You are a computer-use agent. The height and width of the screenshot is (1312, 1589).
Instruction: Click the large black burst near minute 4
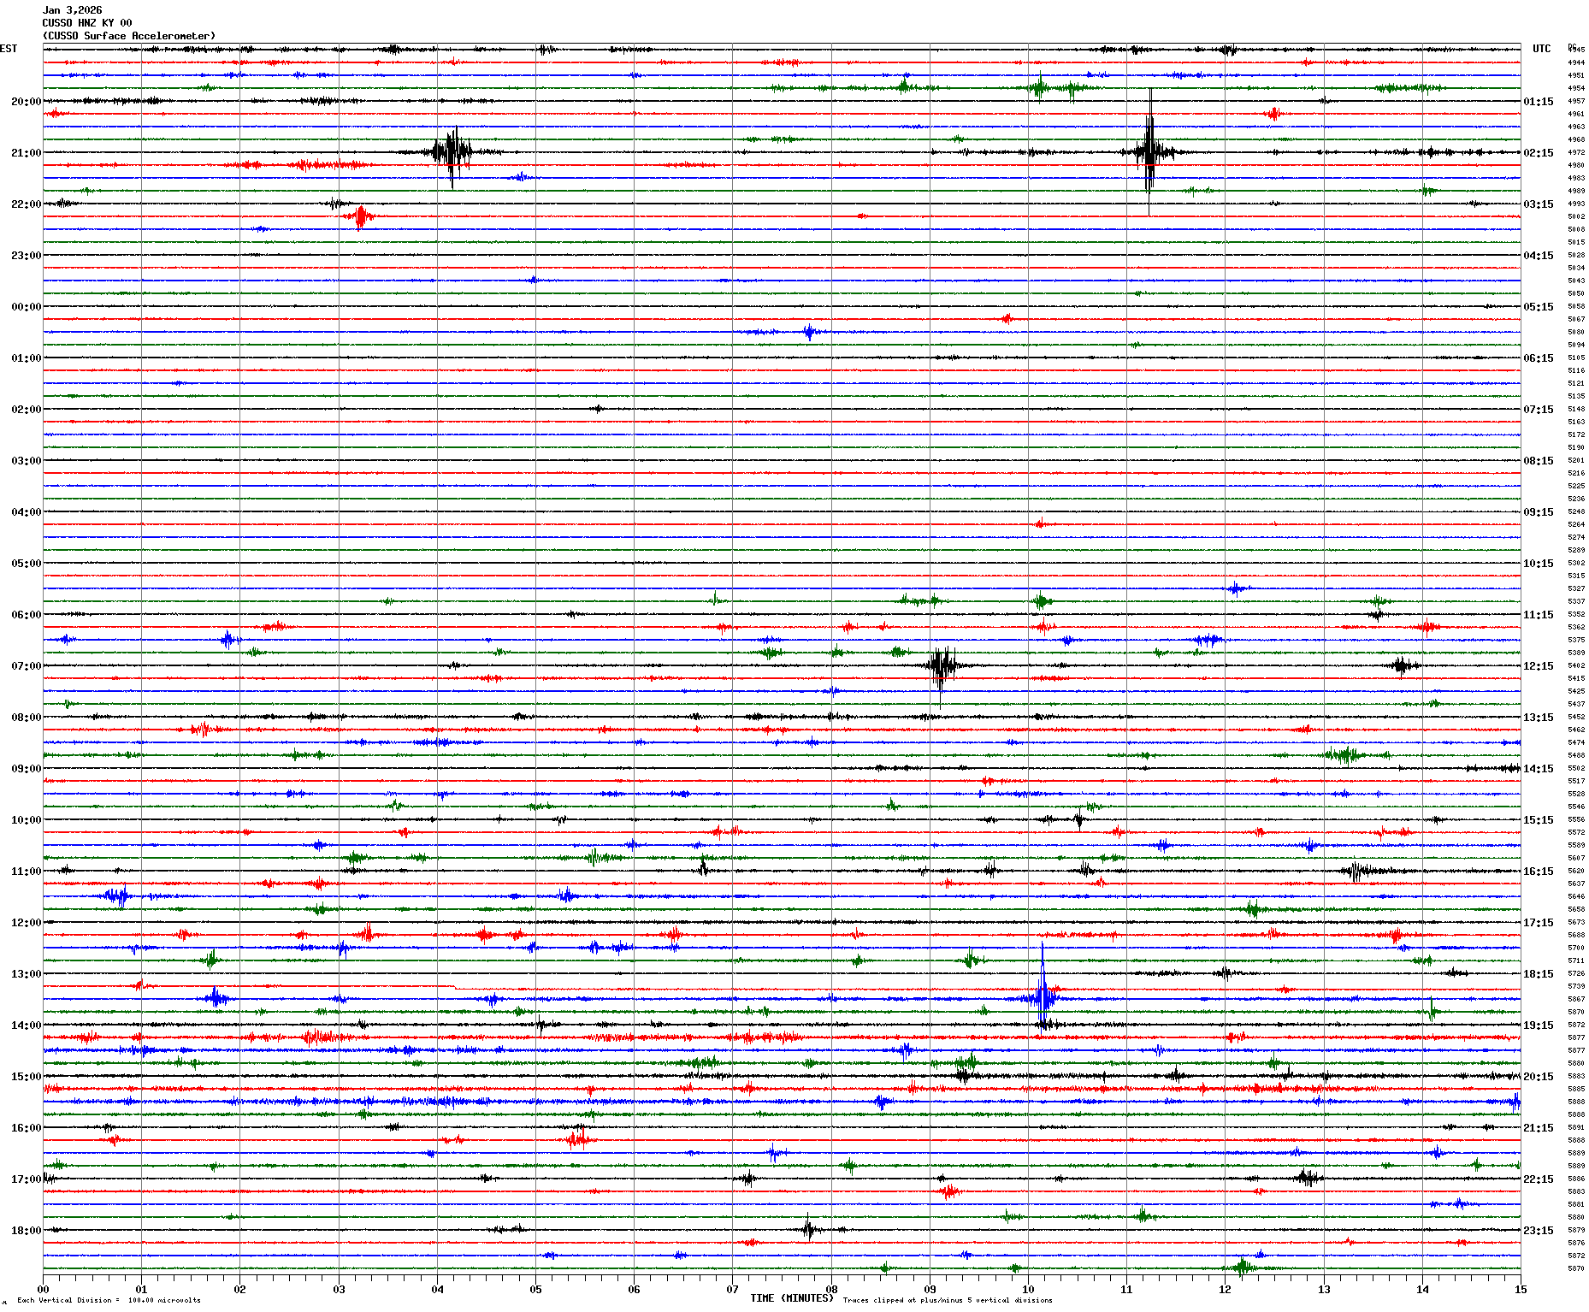point(452,153)
